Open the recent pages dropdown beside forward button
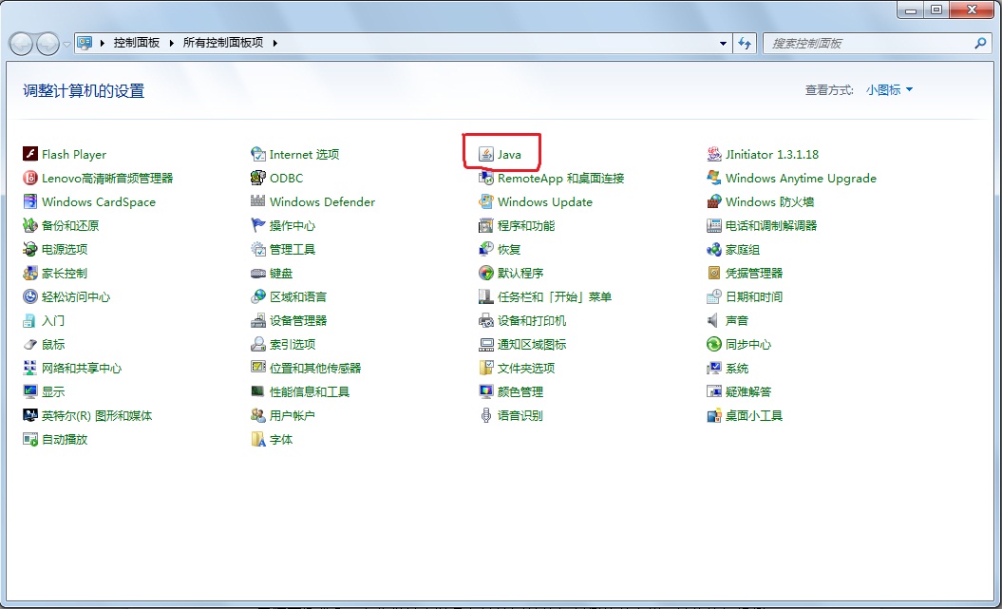Viewport: 1002px width, 609px height. (x=66, y=44)
